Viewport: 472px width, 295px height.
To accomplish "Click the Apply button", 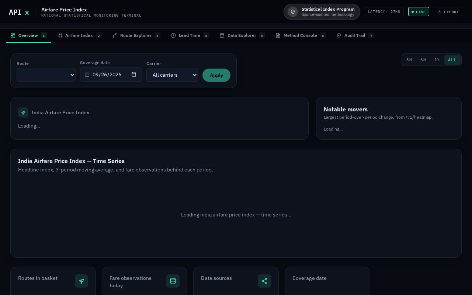I will click(216, 75).
